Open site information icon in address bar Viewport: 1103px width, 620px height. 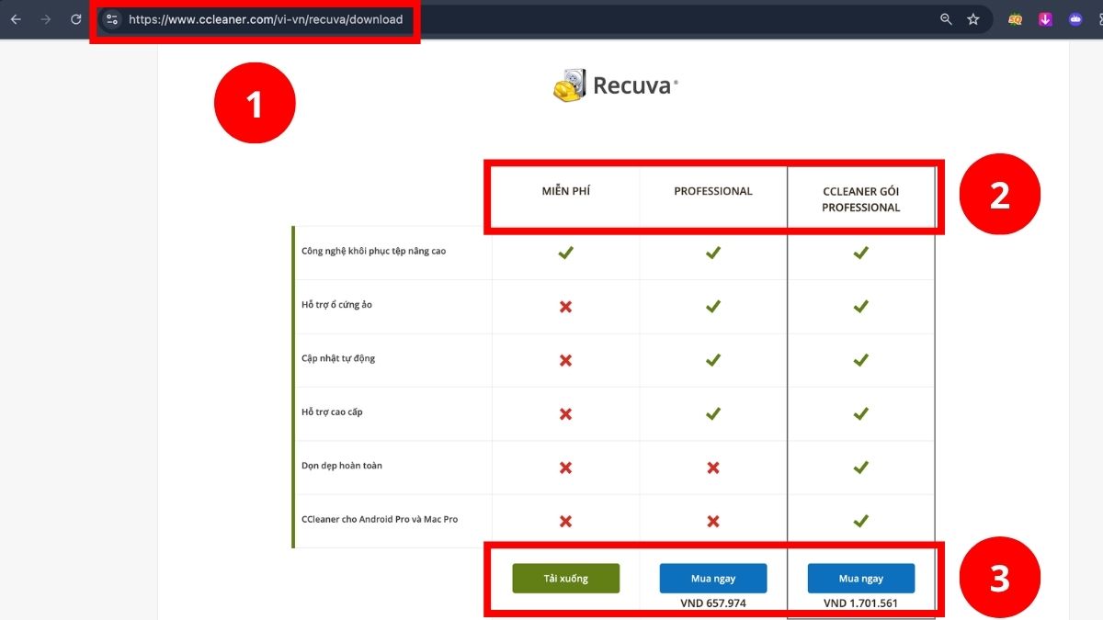(112, 19)
